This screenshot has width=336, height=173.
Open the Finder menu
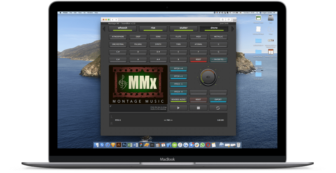pyautogui.click(x=65, y=13)
